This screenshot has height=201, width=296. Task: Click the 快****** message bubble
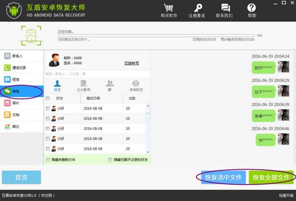pos(266,140)
